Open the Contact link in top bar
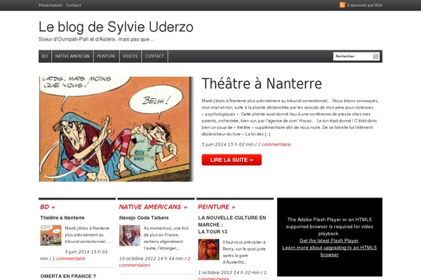 [73, 6]
